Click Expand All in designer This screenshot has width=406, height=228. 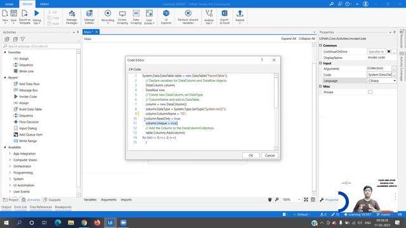point(289,39)
